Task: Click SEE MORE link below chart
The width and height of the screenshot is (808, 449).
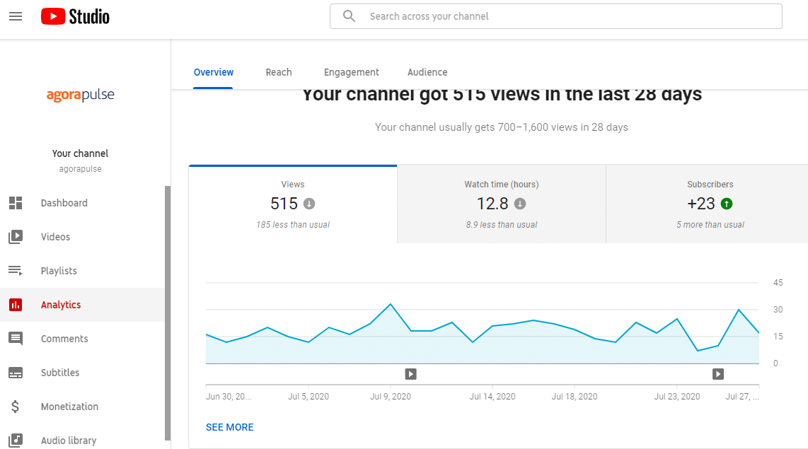Action: (x=229, y=427)
